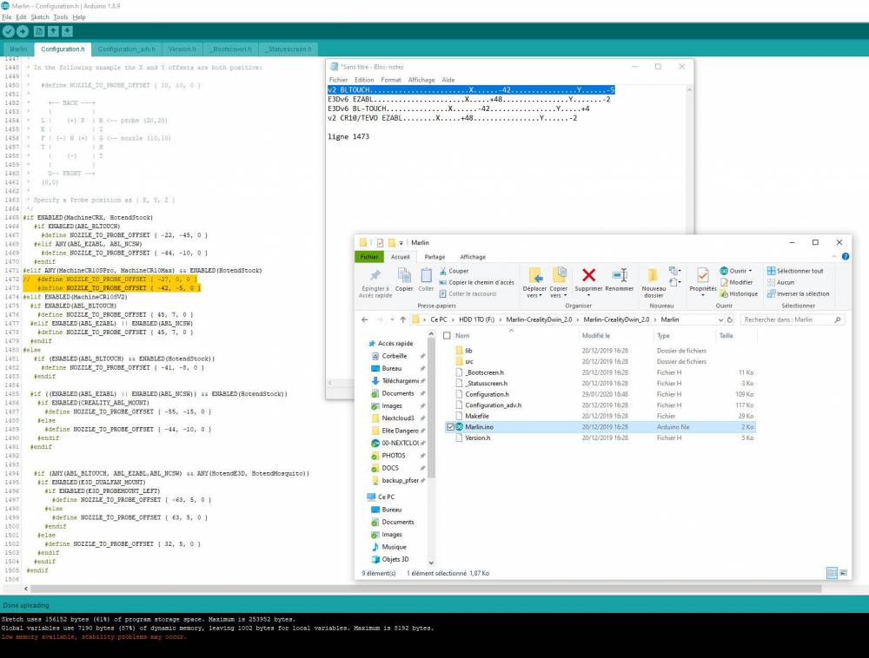Viewport: 869px width, 658px height.
Task: Collapse the Accès rapide tree section
Action: pyautogui.click(x=365, y=344)
